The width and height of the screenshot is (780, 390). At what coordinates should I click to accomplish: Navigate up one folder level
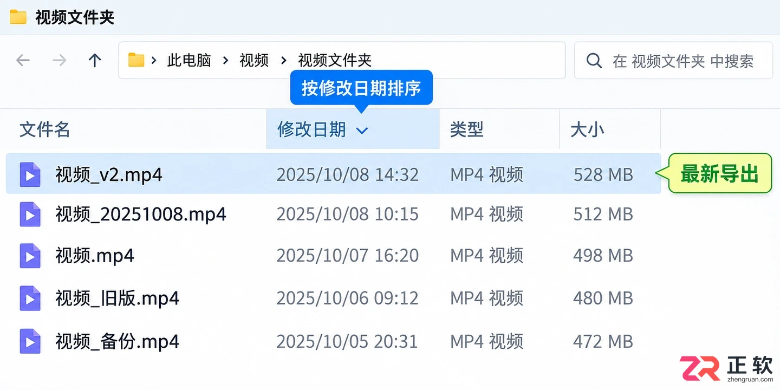pos(95,60)
